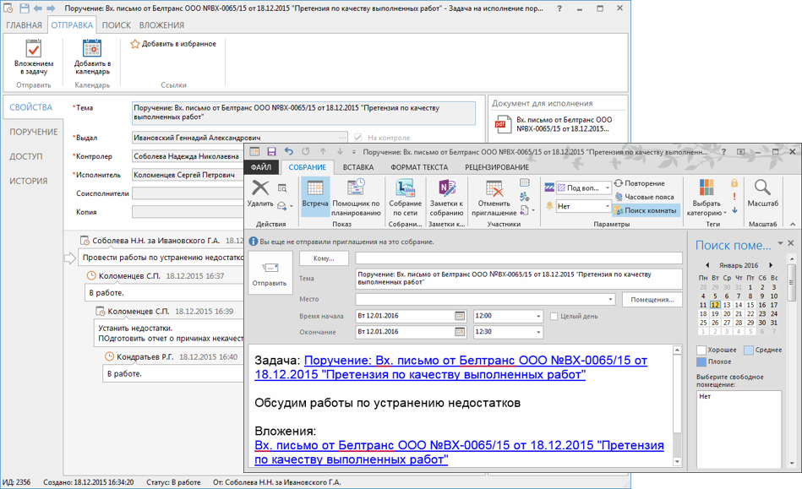Toggle Поиск комнаты room finder
The height and width of the screenshot is (489, 802).
coord(646,210)
